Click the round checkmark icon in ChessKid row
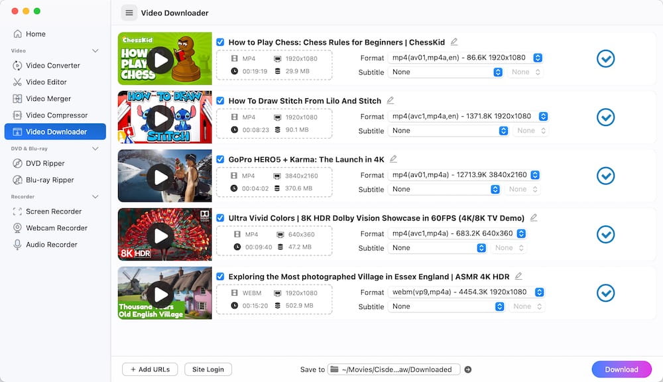This screenshot has width=663, height=382. coord(605,59)
